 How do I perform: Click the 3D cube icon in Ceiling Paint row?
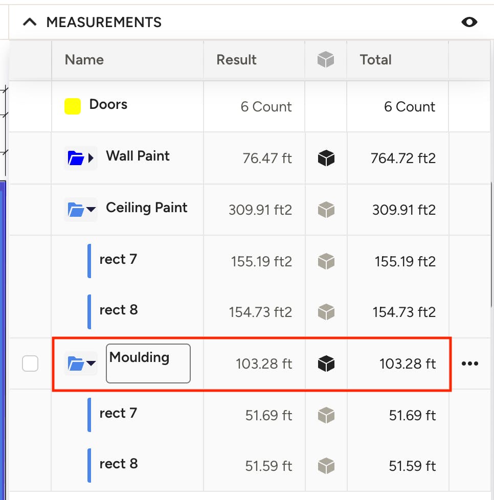coord(326,210)
